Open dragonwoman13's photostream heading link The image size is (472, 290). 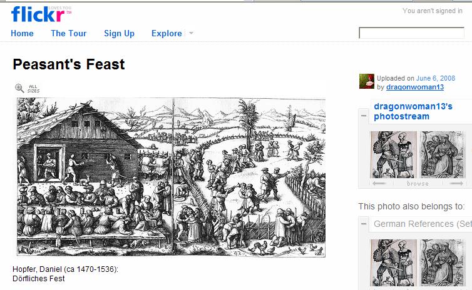coord(413,111)
